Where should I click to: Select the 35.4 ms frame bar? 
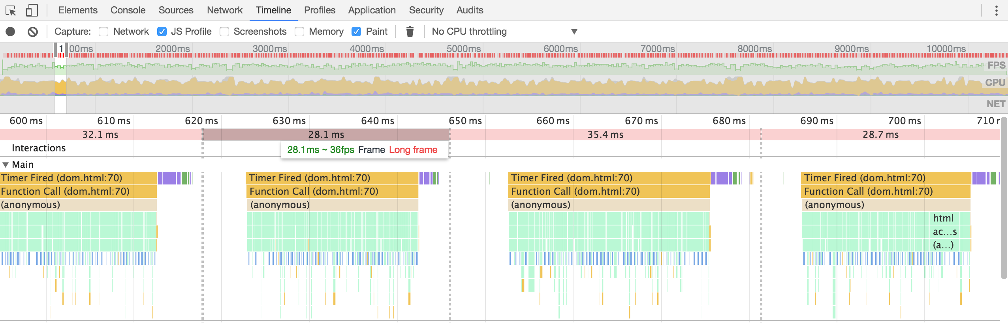click(605, 135)
